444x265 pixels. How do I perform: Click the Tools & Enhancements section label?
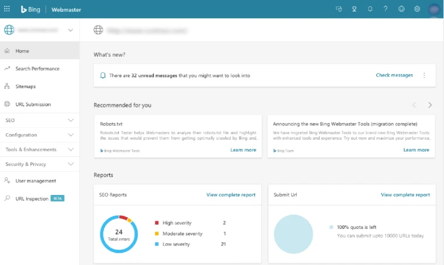[31, 149]
